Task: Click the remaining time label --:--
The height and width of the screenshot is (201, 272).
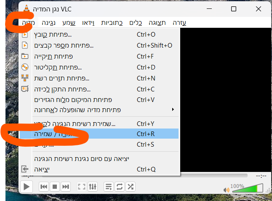Action: click(x=261, y=176)
